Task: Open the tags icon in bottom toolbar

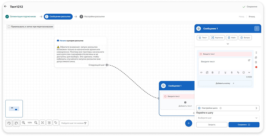Action: click(x=56, y=123)
